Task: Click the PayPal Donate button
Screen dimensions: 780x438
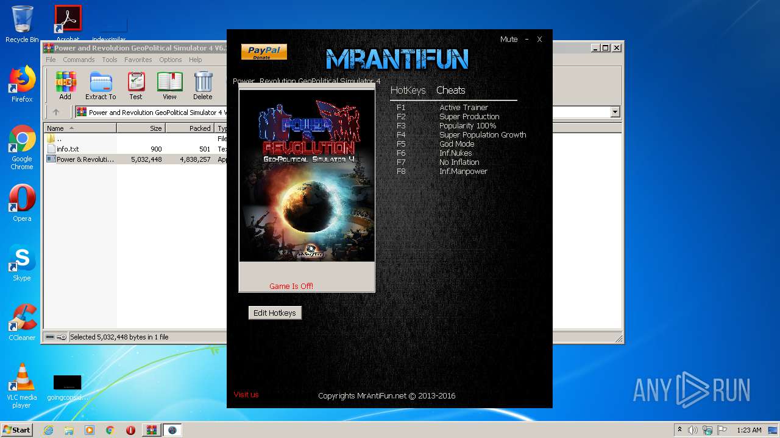Action: (264, 52)
